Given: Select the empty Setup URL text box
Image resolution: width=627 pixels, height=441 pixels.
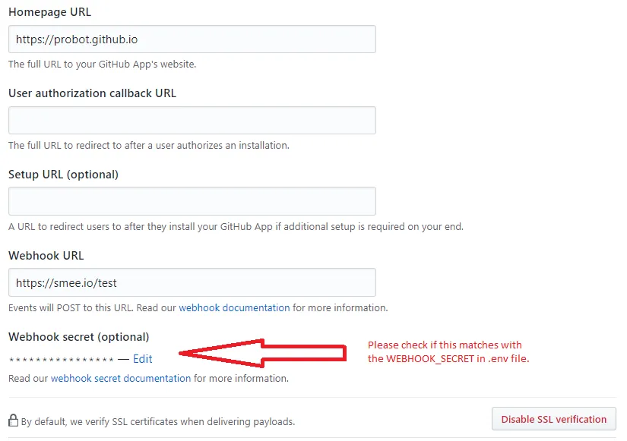Looking at the screenshot, I should [192, 201].
